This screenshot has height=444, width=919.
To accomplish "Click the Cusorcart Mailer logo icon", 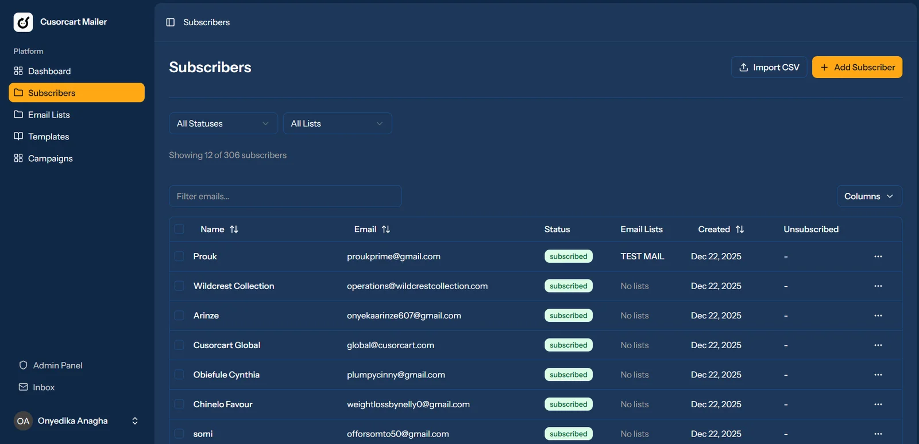I will pyautogui.click(x=24, y=22).
